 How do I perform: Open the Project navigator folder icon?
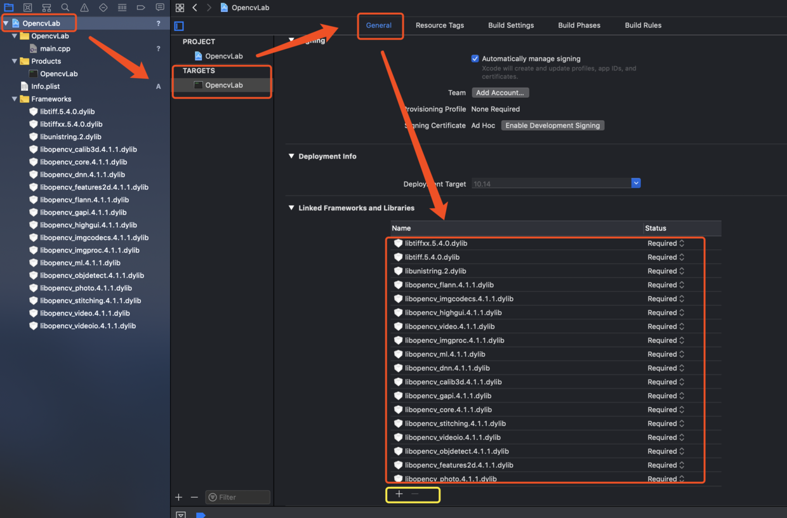[x=9, y=8]
